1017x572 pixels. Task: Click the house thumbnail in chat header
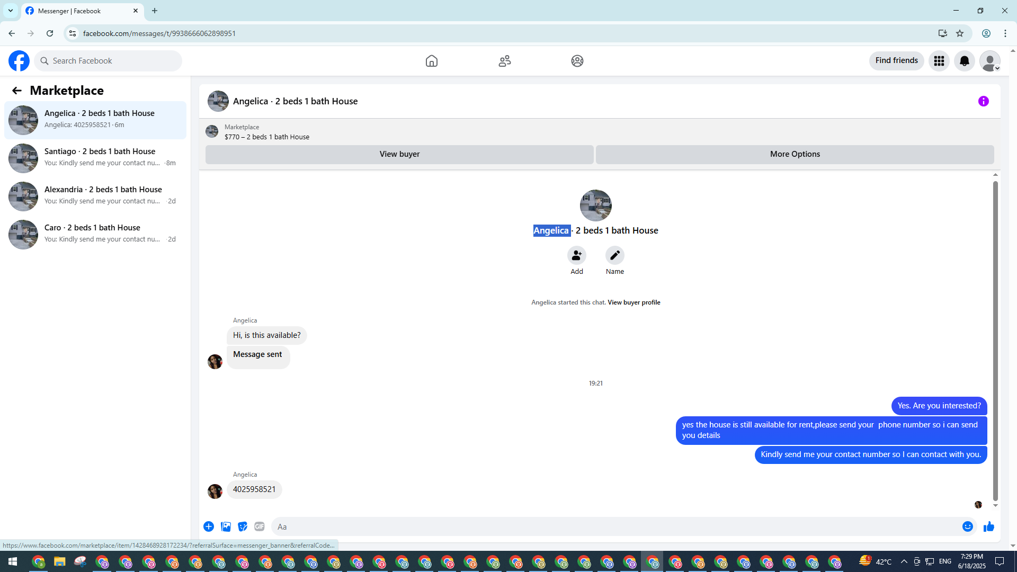click(x=218, y=101)
